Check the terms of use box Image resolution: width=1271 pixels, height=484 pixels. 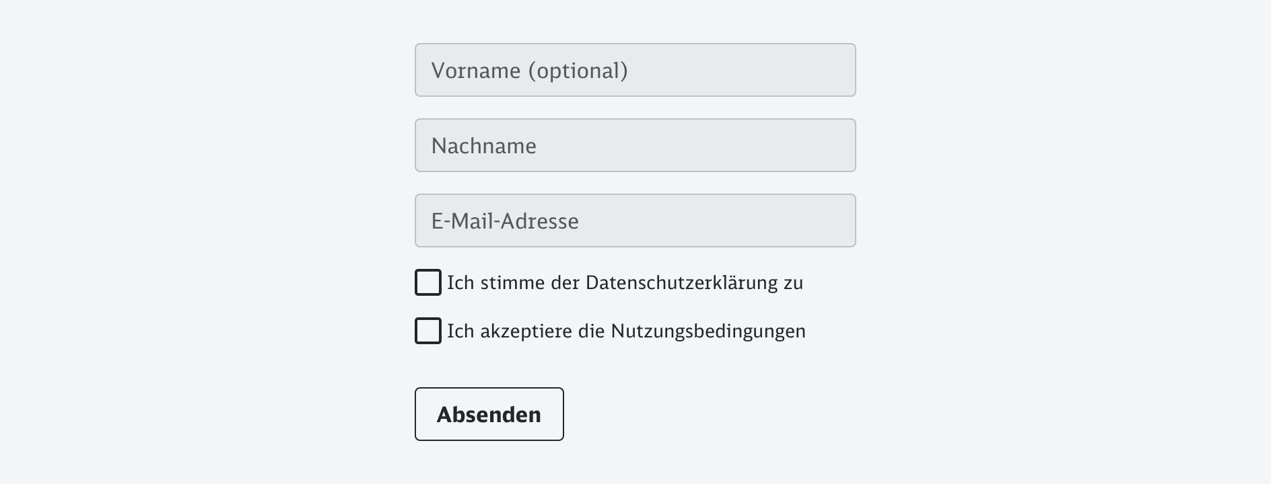point(428,331)
